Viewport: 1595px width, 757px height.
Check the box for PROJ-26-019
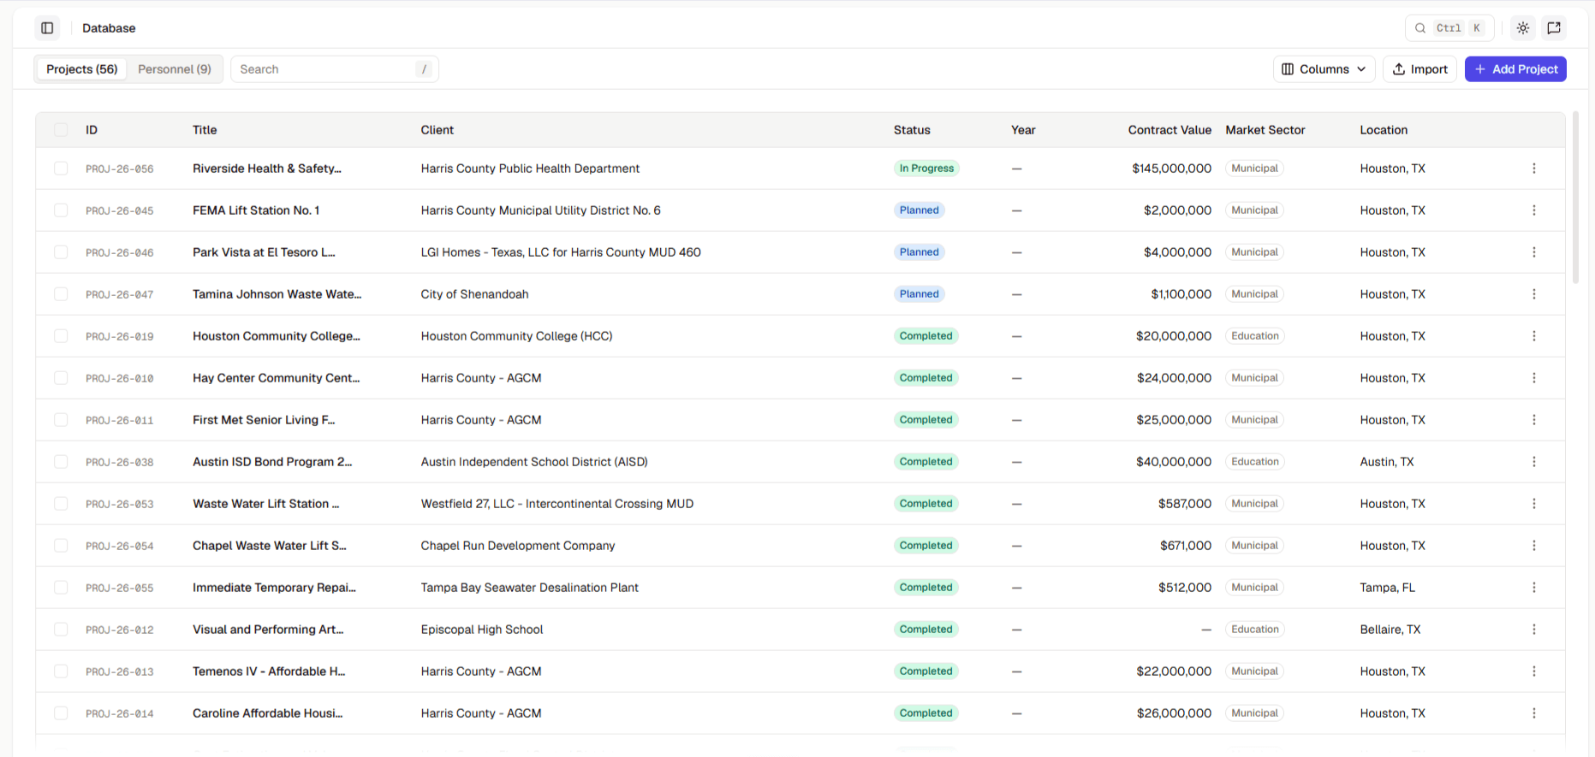pyautogui.click(x=61, y=336)
